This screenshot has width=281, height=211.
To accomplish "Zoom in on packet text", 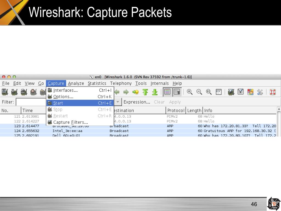I will coord(190,92).
